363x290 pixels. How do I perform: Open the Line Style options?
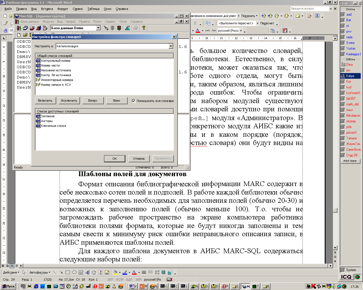pos(144,272)
